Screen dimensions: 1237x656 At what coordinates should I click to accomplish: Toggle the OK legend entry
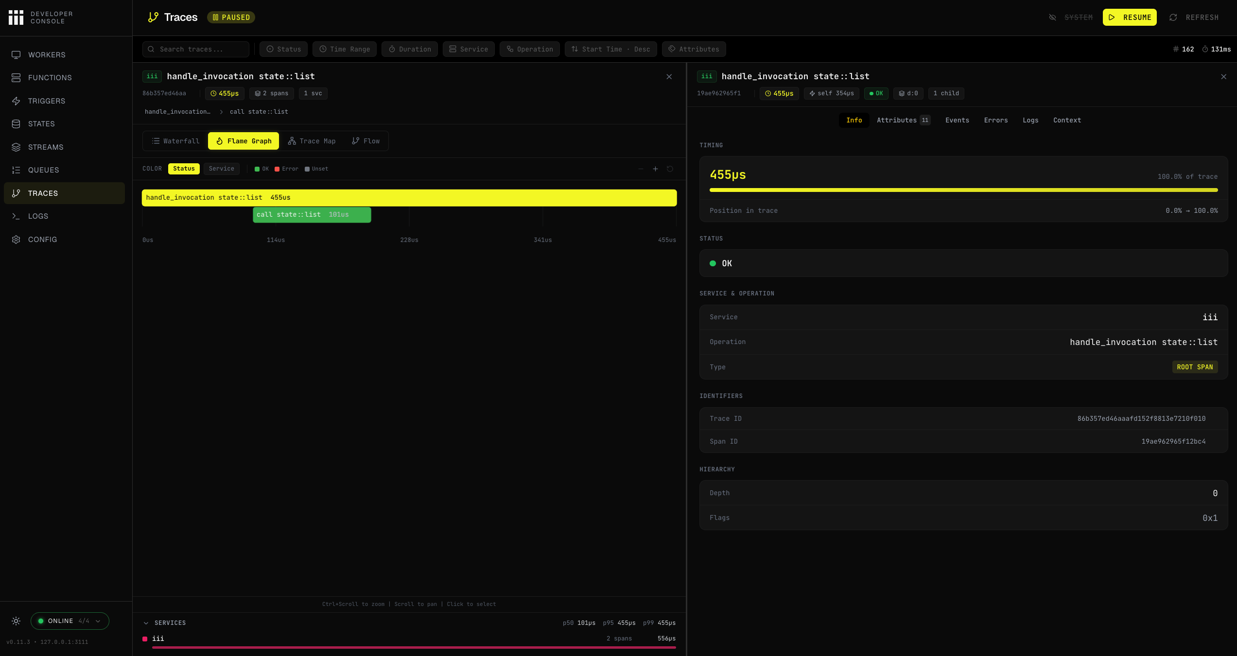coord(261,169)
